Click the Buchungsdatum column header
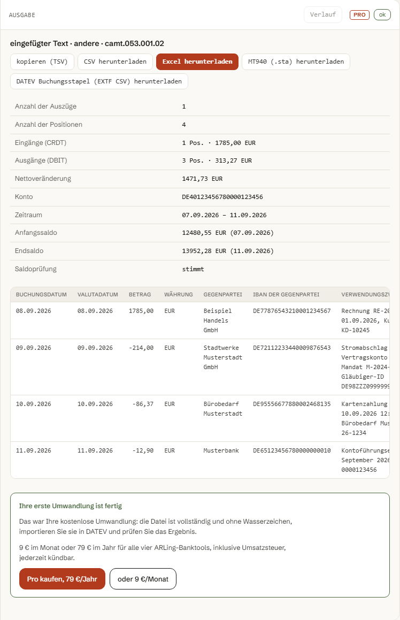Image resolution: width=400 pixels, height=620 pixels. (x=41, y=295)
